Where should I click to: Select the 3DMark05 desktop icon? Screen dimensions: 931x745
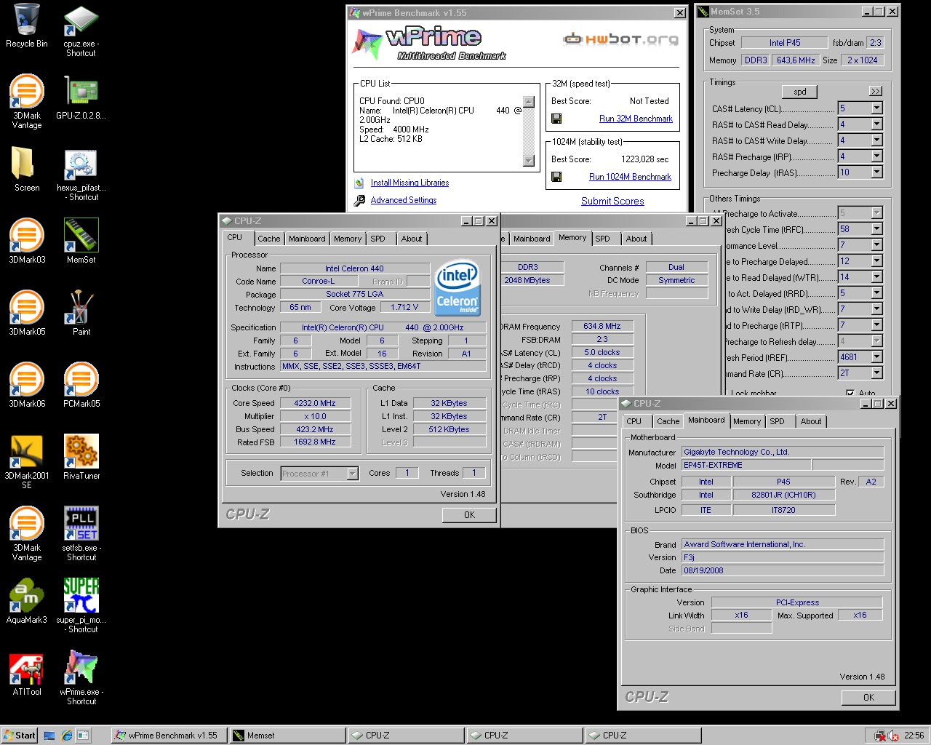tap(27, 308)
